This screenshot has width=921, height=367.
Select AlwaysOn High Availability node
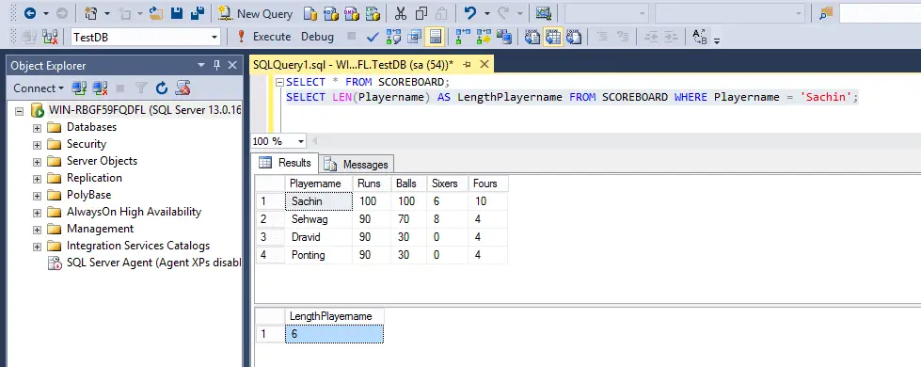point(134,212)
